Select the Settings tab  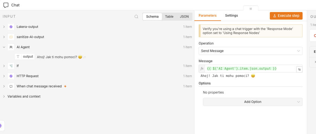(x=231, y=16)
